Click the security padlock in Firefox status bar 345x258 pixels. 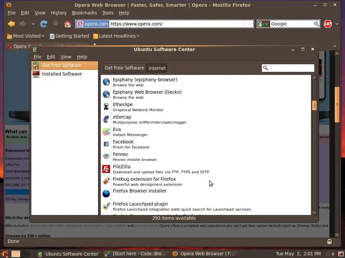point(329,242)
